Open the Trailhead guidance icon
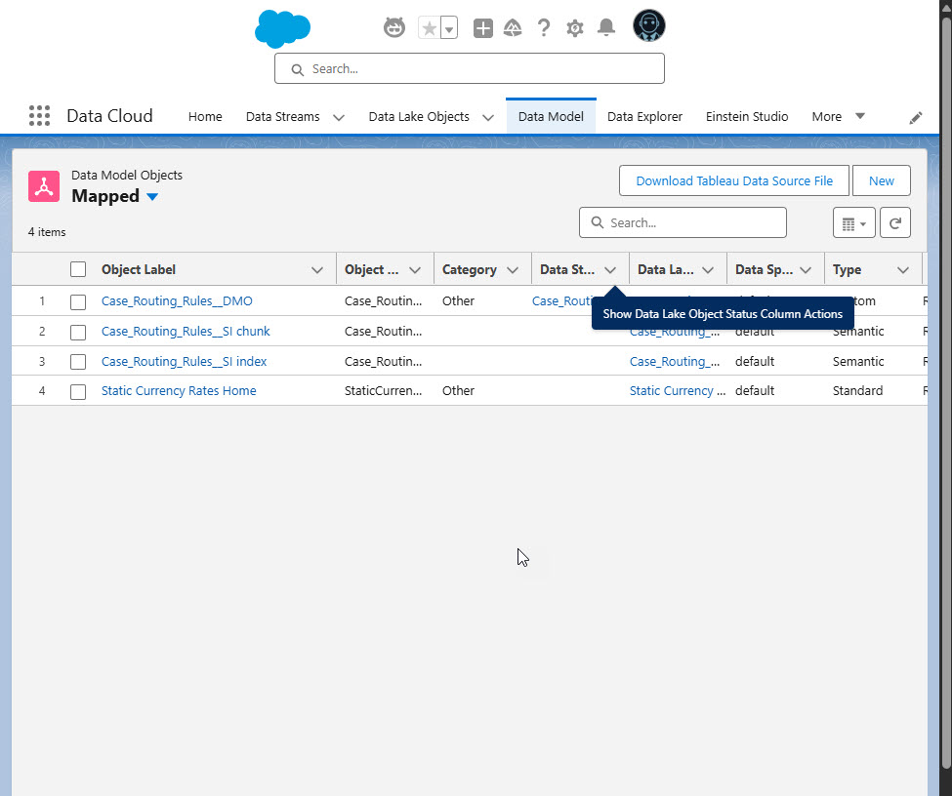 coord(513,28)
